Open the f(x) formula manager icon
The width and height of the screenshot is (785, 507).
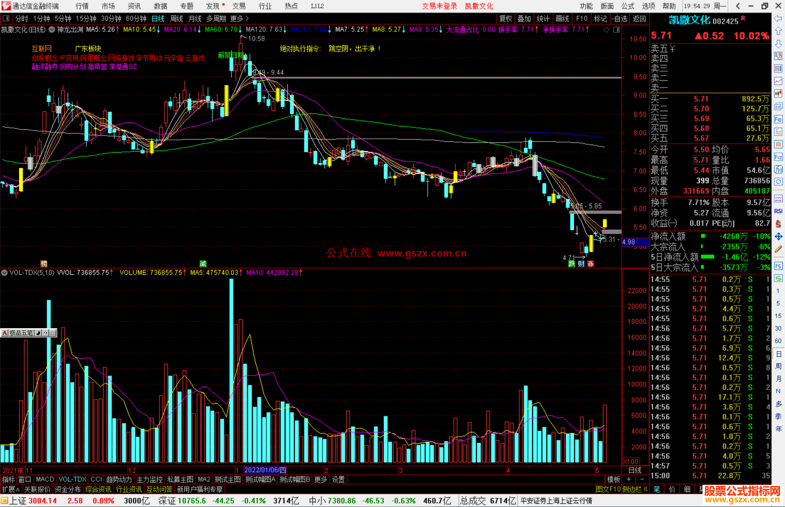click(778, 169)
